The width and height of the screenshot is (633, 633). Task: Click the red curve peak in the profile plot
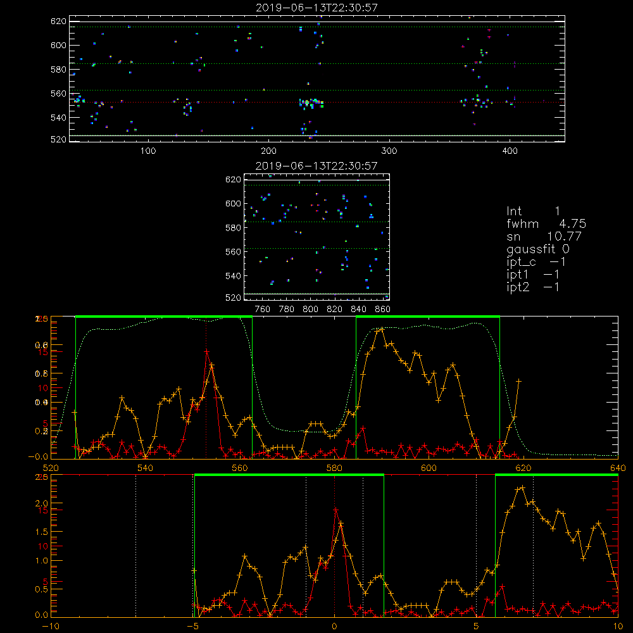pos(207,351)
